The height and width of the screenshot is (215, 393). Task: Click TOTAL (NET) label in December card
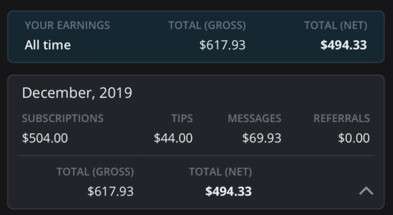pyautogui.click(x=220, y=172)
